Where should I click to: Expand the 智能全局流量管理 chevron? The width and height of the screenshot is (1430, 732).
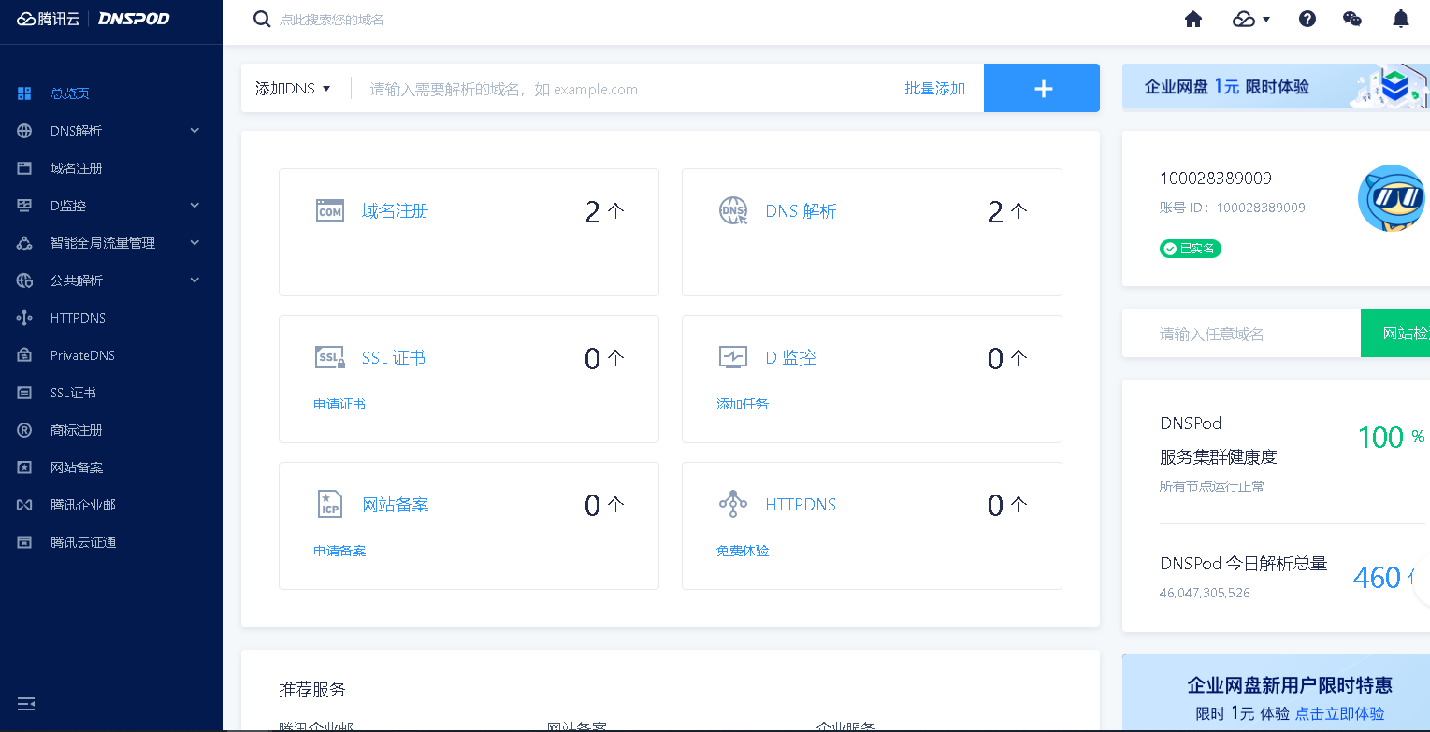[195, 243]
